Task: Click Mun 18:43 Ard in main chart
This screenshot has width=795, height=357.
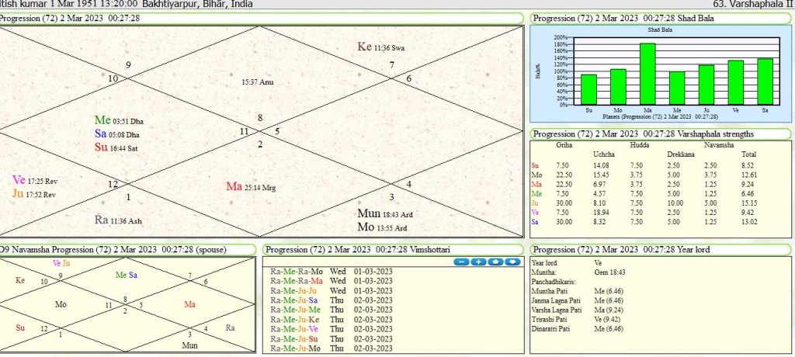Action: (x=387, y=213)
